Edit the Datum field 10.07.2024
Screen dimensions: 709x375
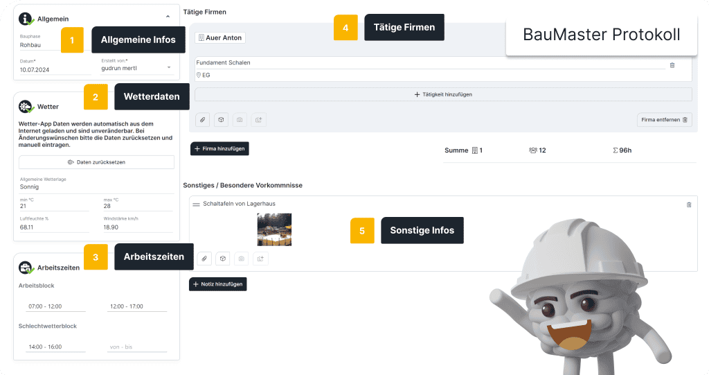pos(54,70)
